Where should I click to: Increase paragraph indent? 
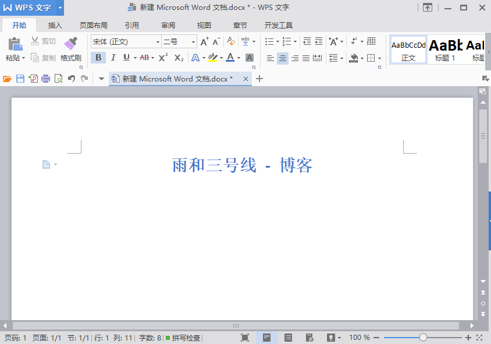(318, 41)
